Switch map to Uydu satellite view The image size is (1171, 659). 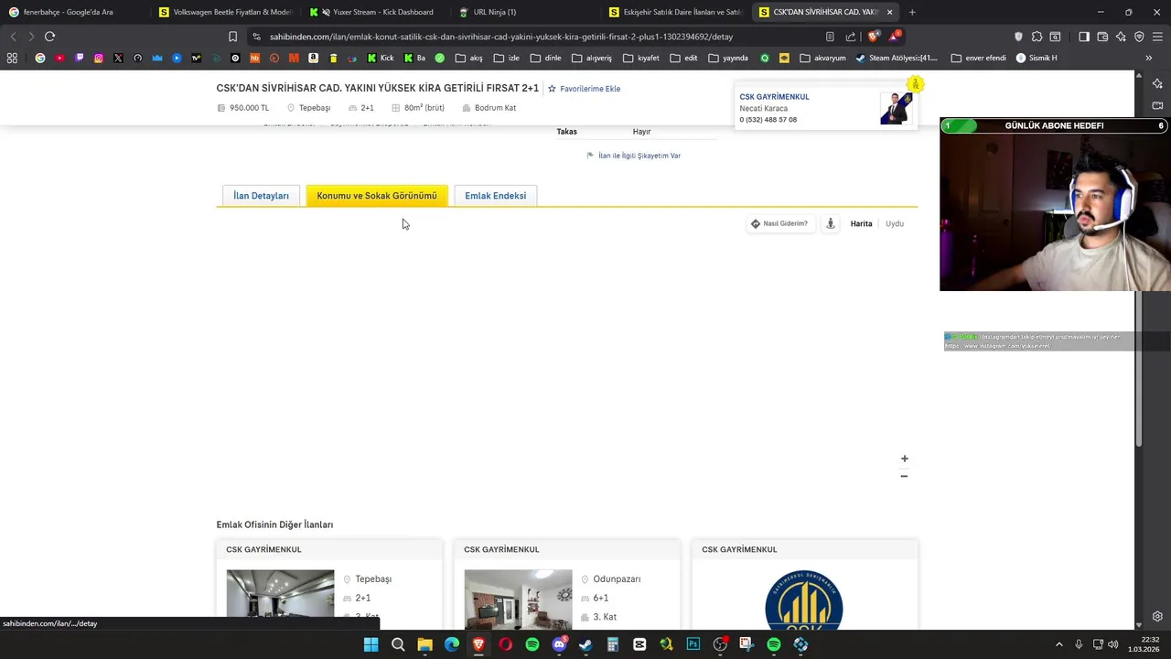[x=895, y=223]
